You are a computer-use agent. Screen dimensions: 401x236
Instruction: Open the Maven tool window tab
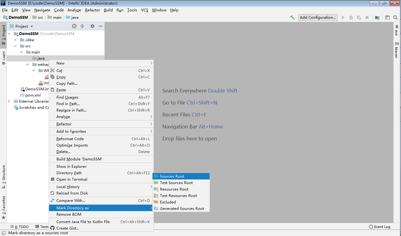(397, 50)
